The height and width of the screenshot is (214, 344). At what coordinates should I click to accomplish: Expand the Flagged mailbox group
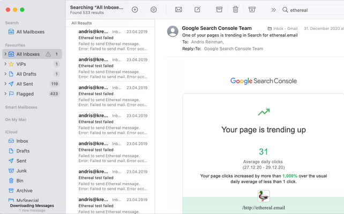[5, 94]
